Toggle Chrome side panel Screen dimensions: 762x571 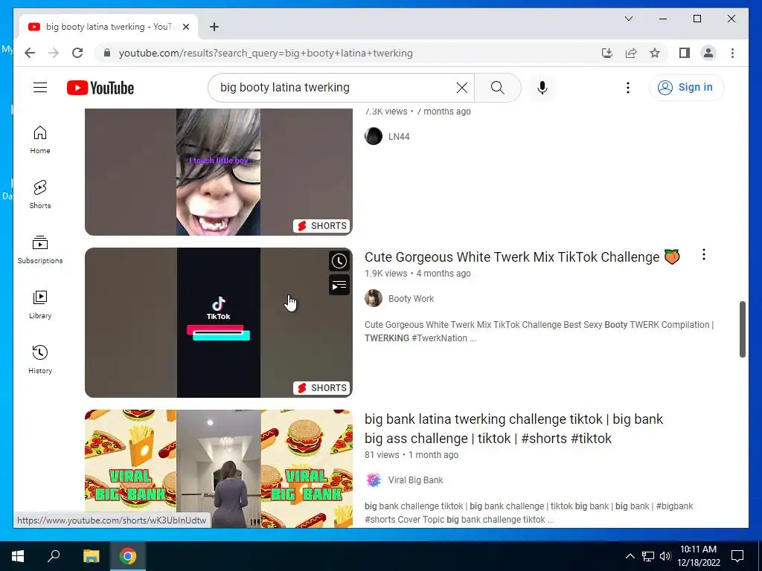[685, 53]
